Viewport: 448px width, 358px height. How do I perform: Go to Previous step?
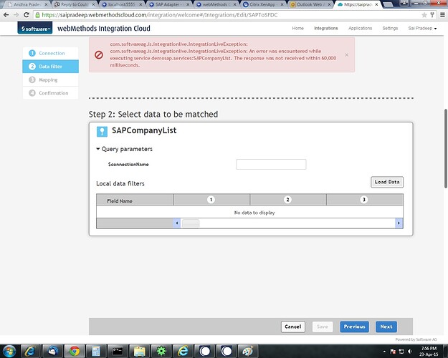(354, 326)
